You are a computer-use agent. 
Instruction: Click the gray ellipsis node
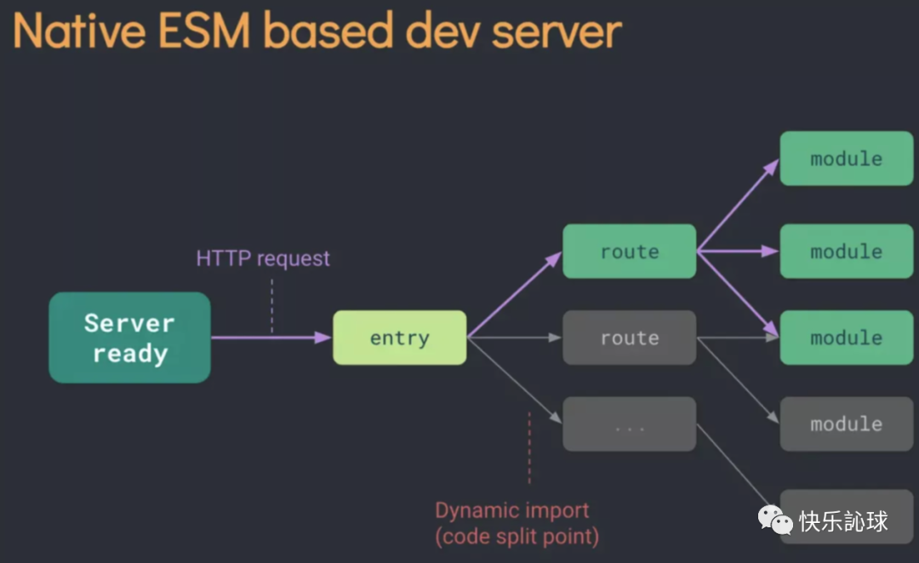click(x=629, y=424)
